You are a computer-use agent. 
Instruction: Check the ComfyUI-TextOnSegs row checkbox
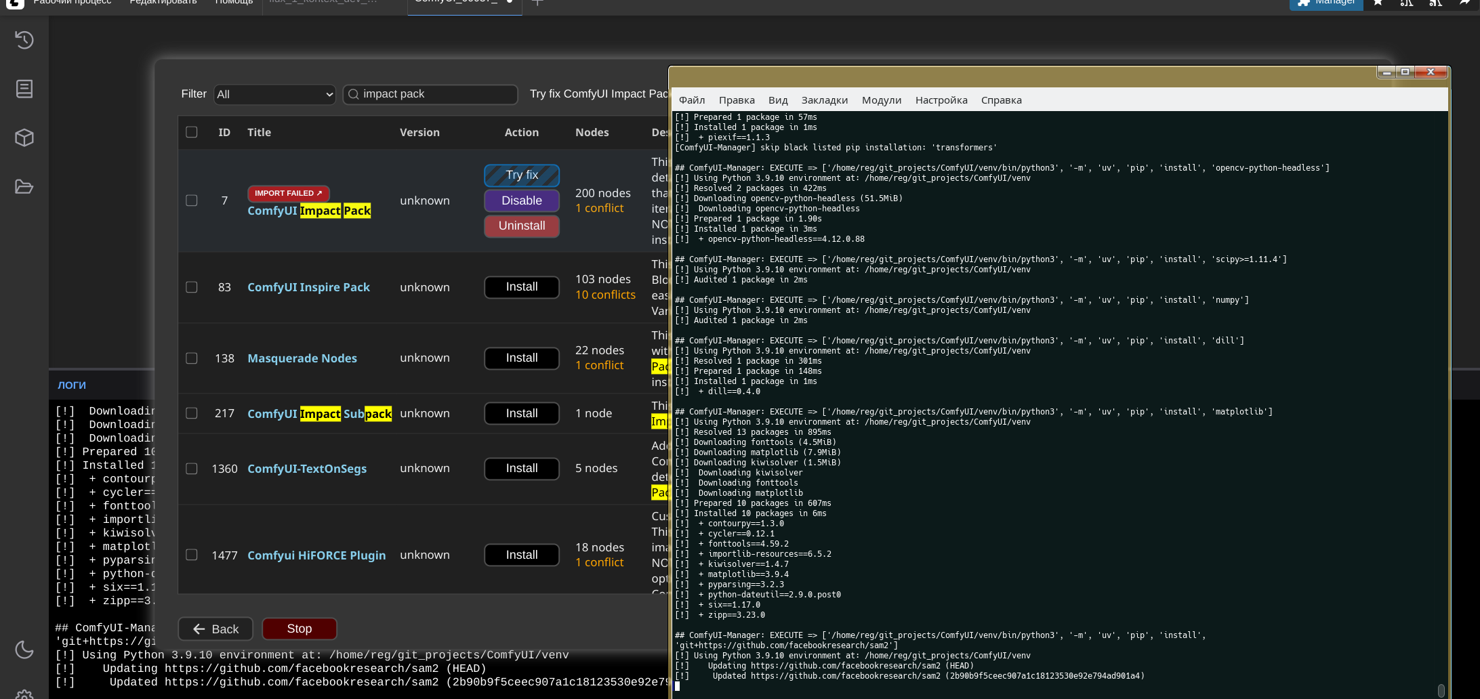[192, 469]
